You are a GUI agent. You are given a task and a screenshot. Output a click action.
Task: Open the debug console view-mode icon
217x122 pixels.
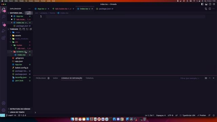coord(206,78)
